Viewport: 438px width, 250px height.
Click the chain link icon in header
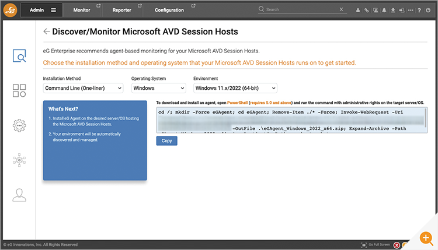(x=367, y=10)
